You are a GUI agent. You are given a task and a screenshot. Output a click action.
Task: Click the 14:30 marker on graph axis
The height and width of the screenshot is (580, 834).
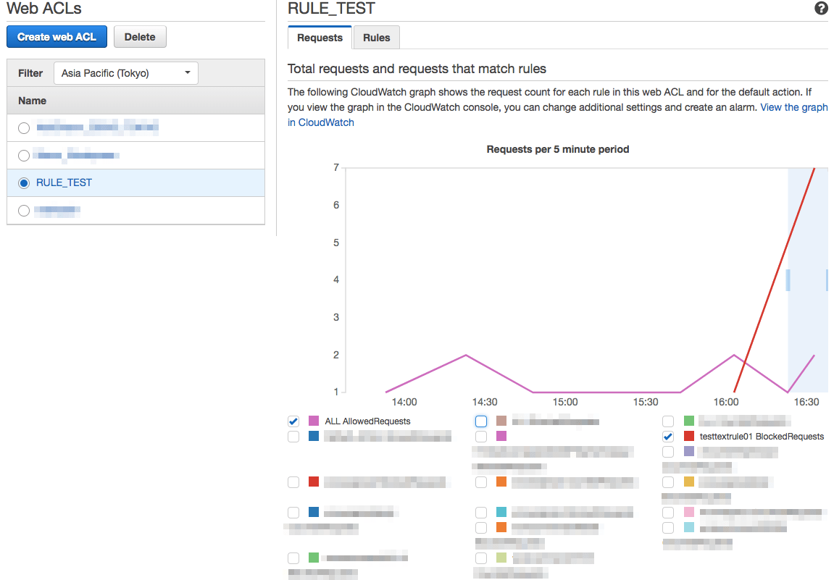pyautogui.click(x=485, y=402)
